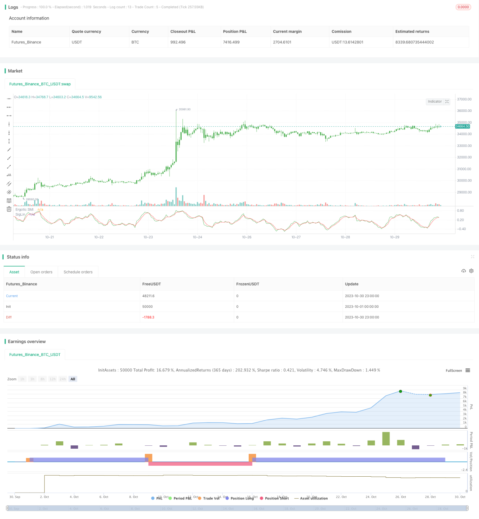Switch to the Schedule orders tab
This screenshot has height=519, width=479.
[78, 272]
